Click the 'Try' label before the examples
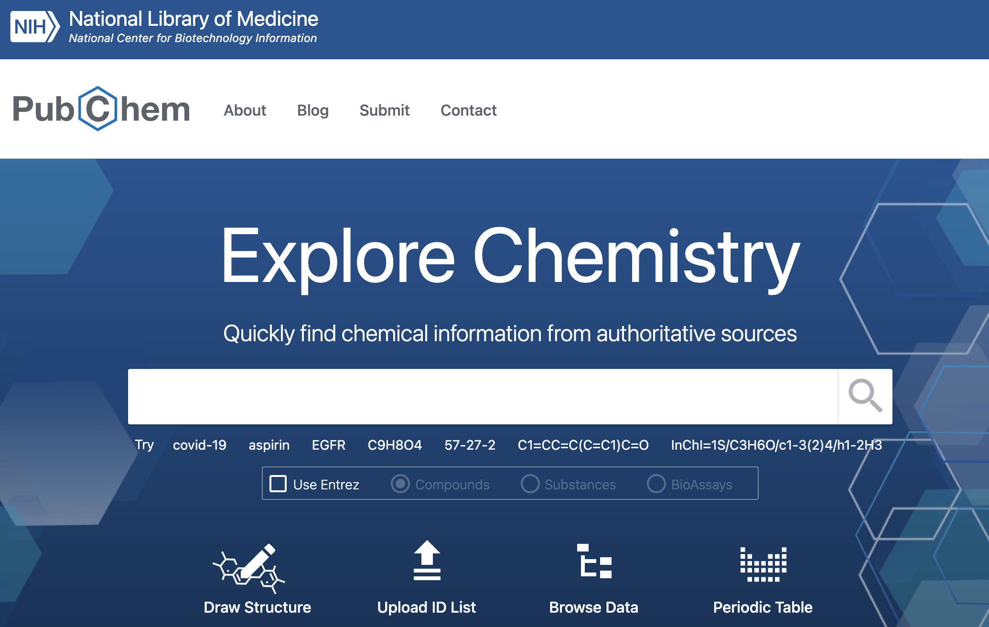This screenshot has height=627, width=989. pyautogui.click(x=144, y=445)
